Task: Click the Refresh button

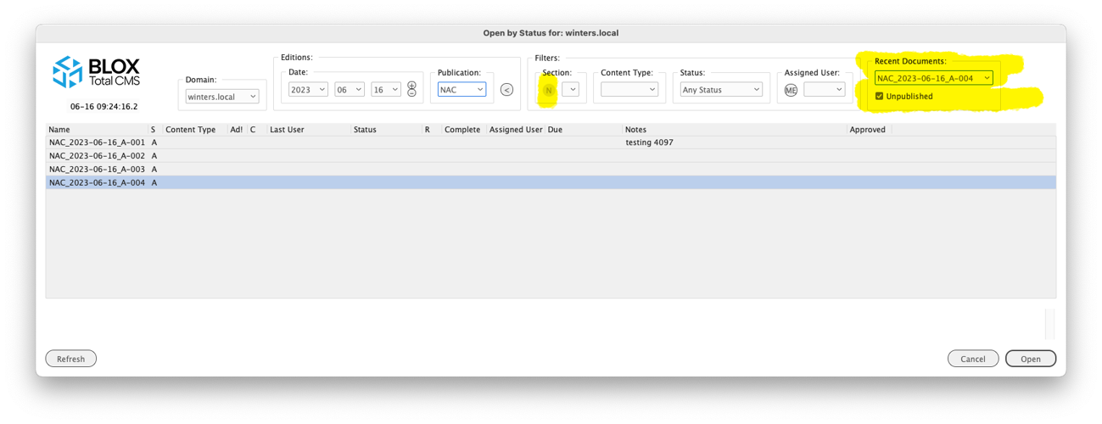Action: pos(71,359)
